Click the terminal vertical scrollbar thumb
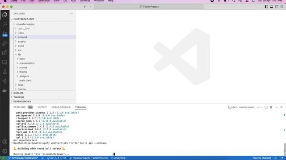 [x=285, y=149]
